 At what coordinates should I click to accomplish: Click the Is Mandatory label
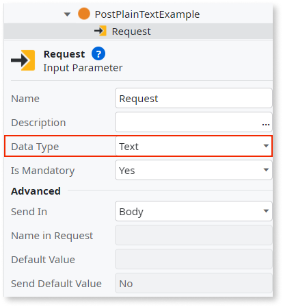tap(42, 171)
